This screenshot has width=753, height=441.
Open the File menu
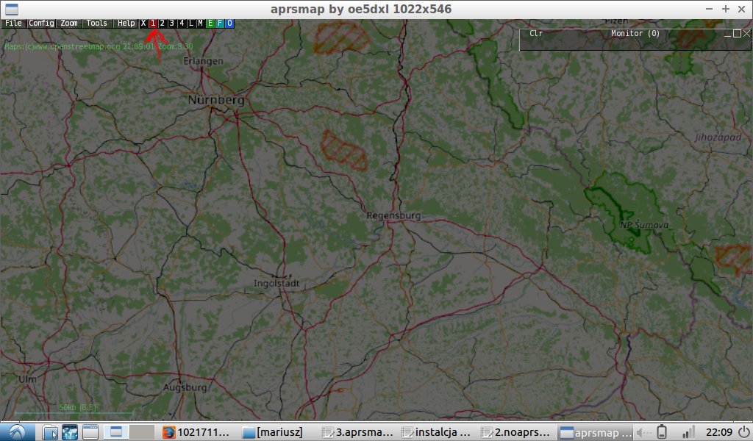(13, 23)
